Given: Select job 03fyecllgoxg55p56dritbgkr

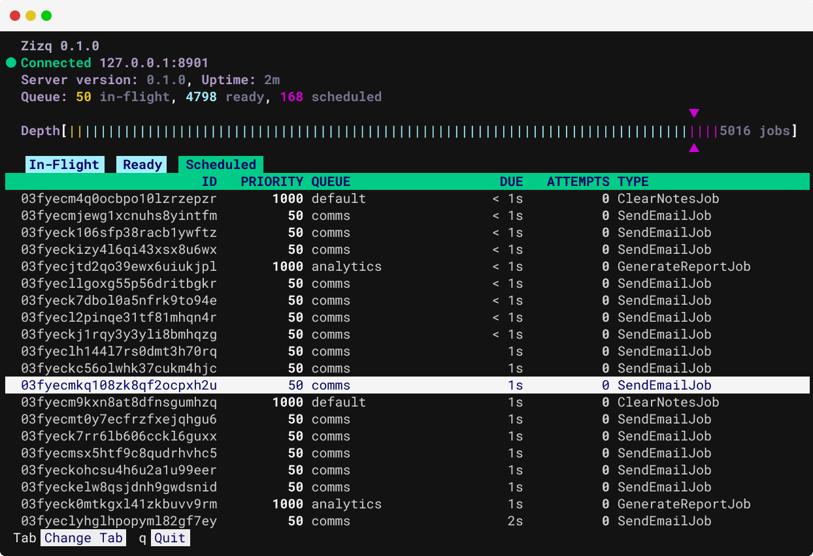Looking at the screenshot, I should coord(406,283).
